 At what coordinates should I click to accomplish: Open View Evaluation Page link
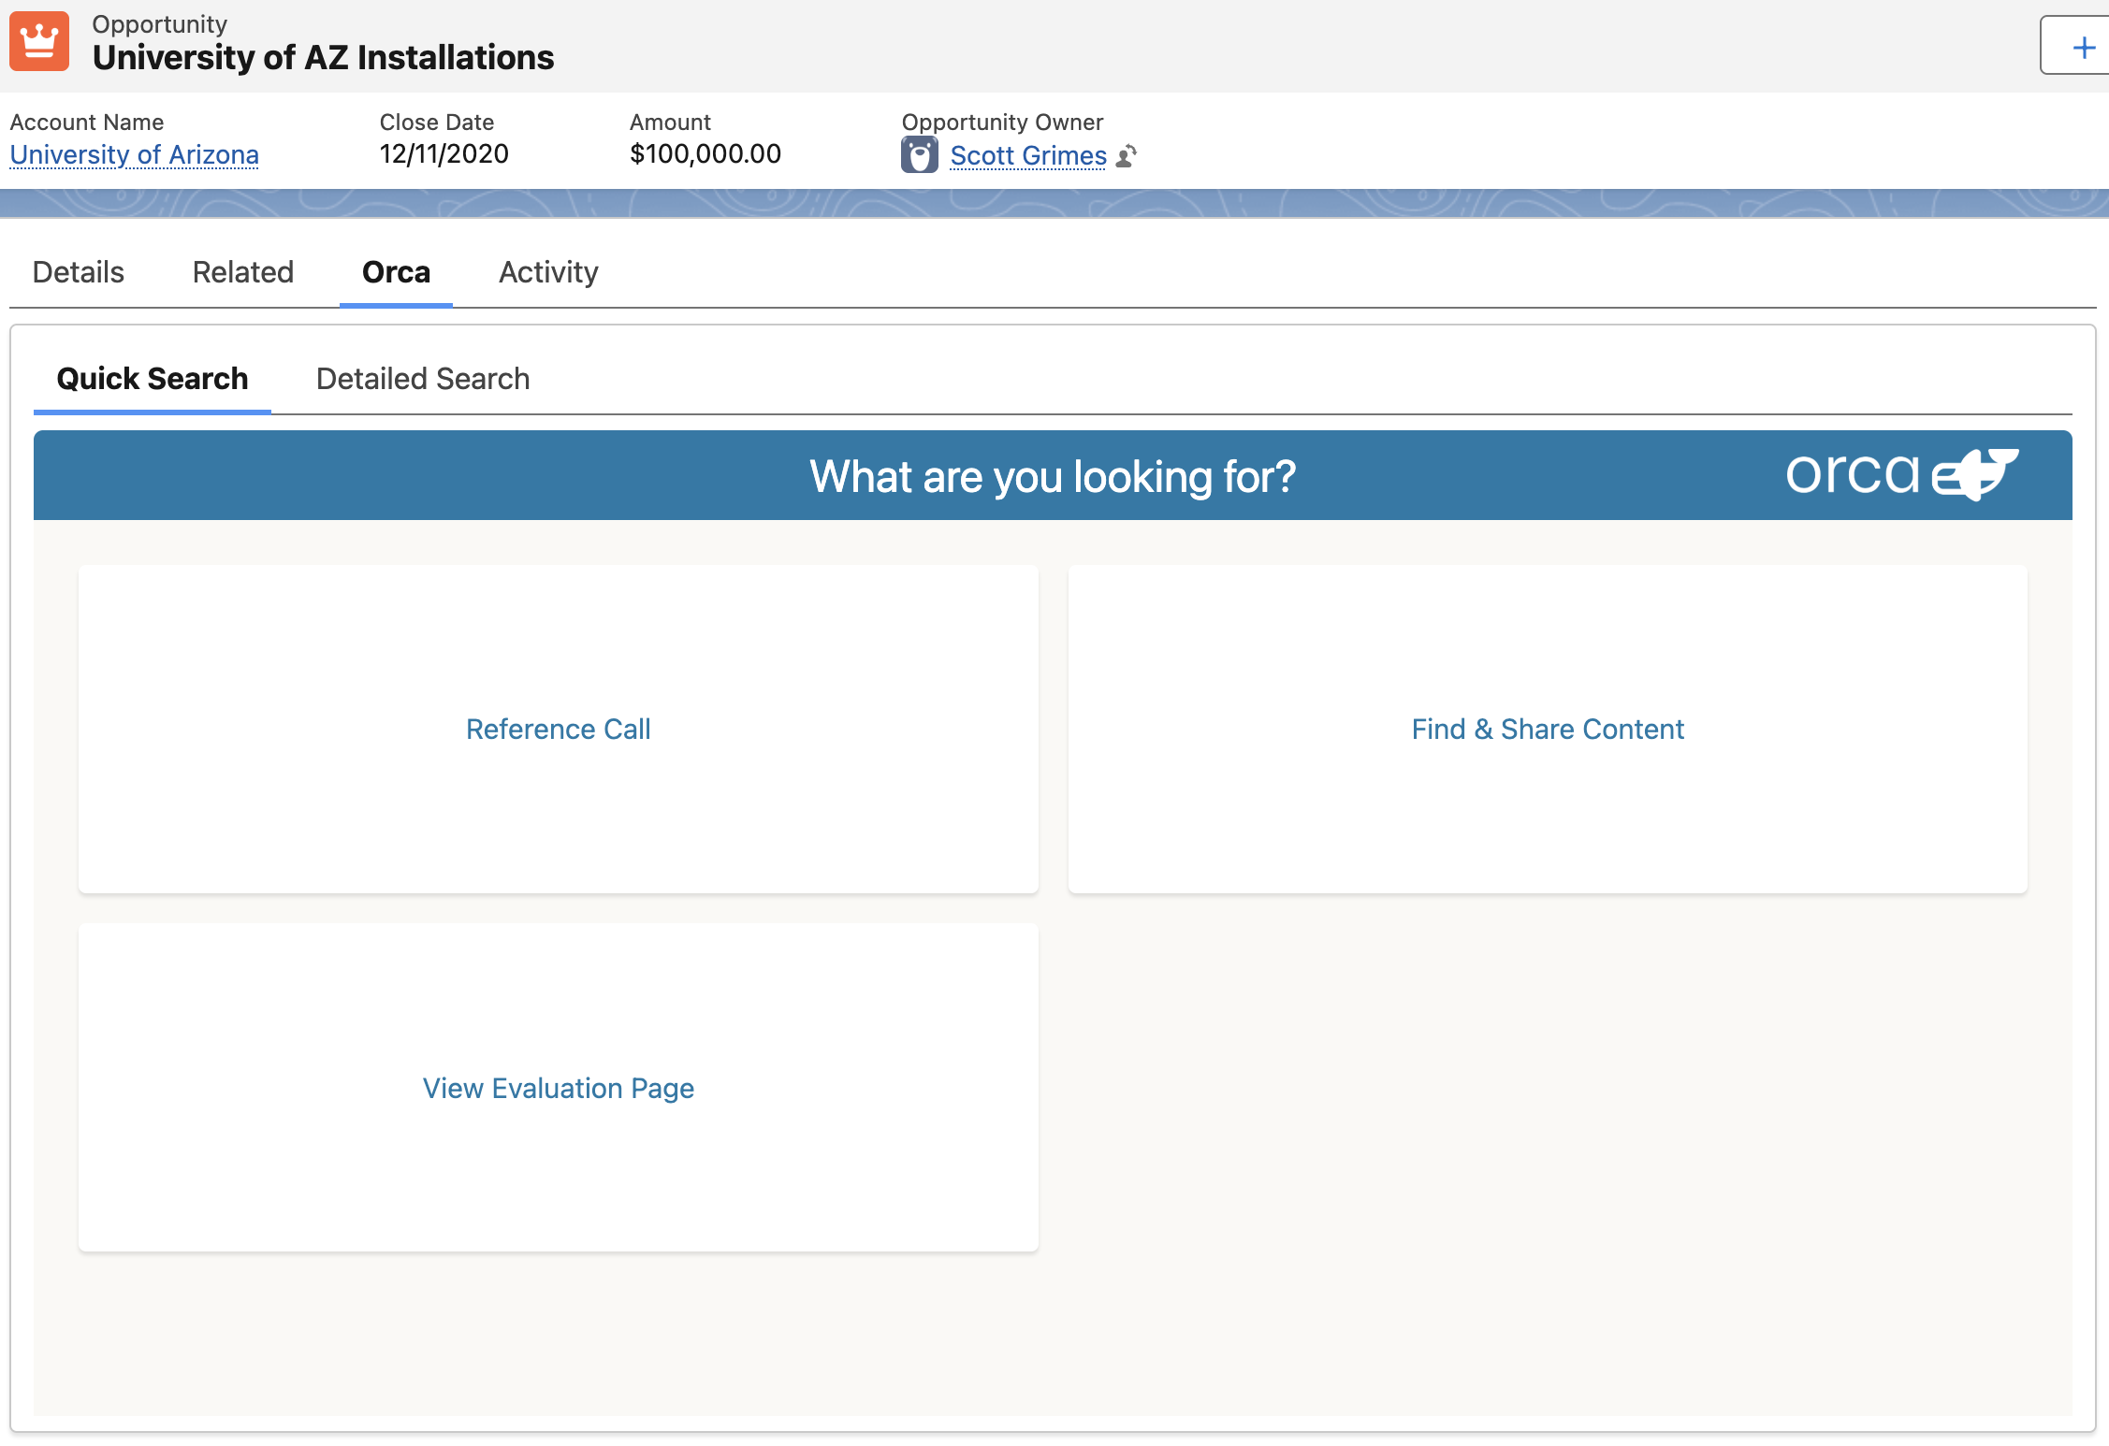(x=558, y=1088)
